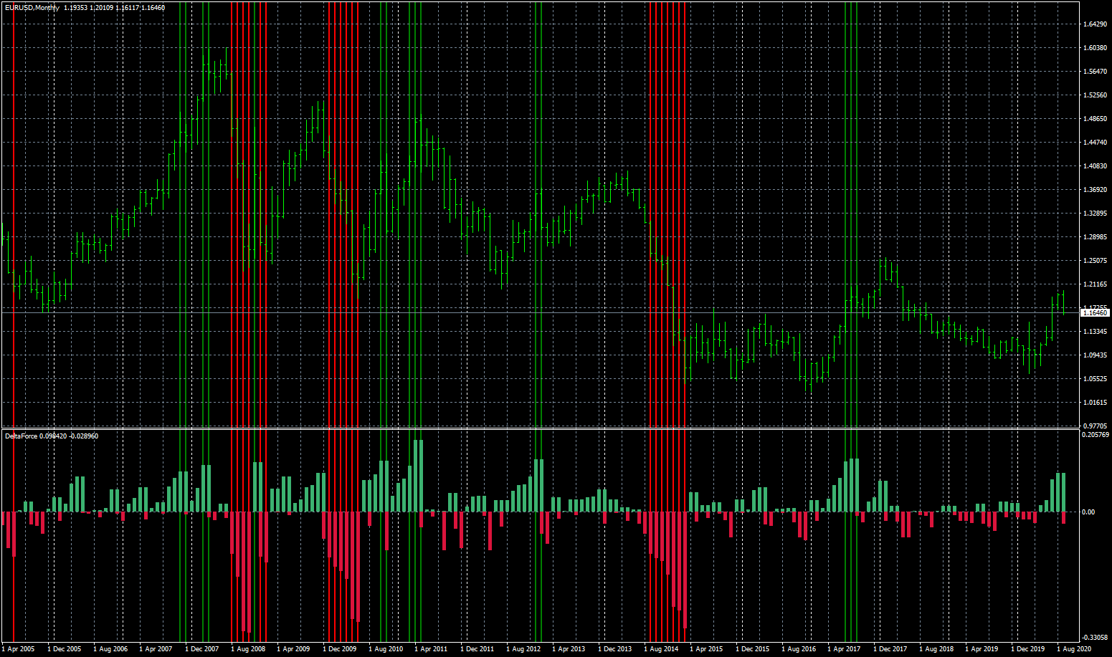1112x657 pixels.
Task: Click the 1 Aug 2006 date label
Action: pos(110,649)
